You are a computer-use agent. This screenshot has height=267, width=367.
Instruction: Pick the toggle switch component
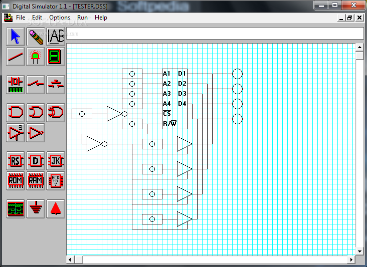[x=36, y=85]
